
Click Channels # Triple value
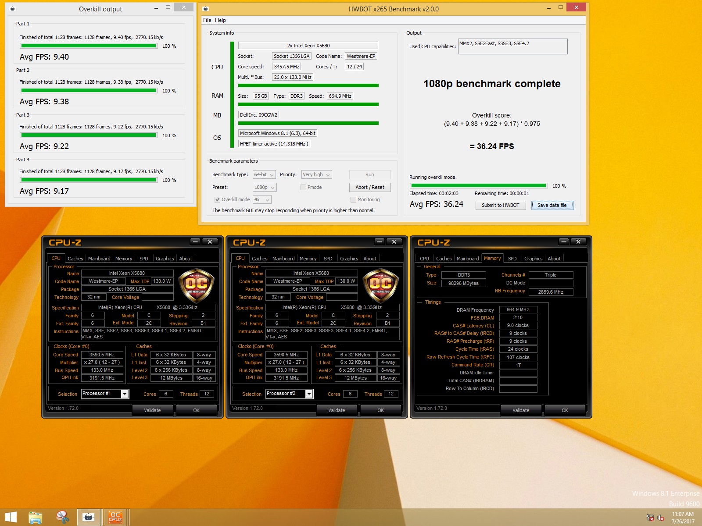[x=551, y=275]
